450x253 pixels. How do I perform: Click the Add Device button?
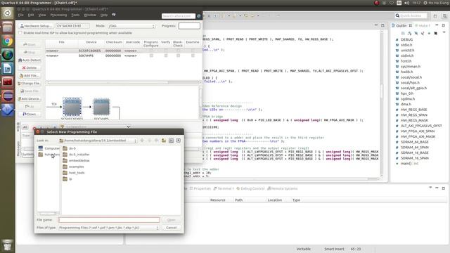tap(30, 99)
